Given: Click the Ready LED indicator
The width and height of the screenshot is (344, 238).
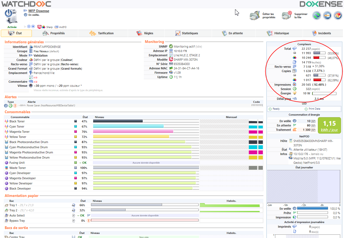Looking at the screenshot, I should click(x=270, y=109).
